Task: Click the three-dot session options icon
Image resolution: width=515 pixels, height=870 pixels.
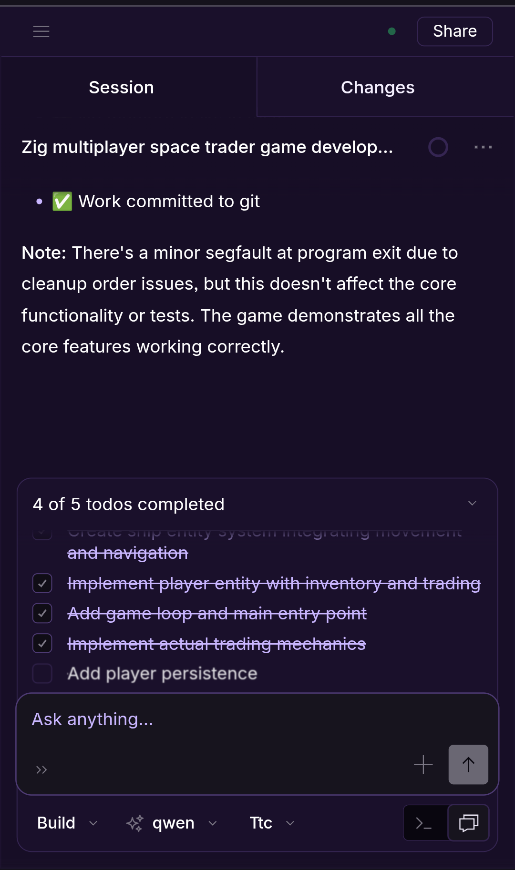Action: click(483, 147)
